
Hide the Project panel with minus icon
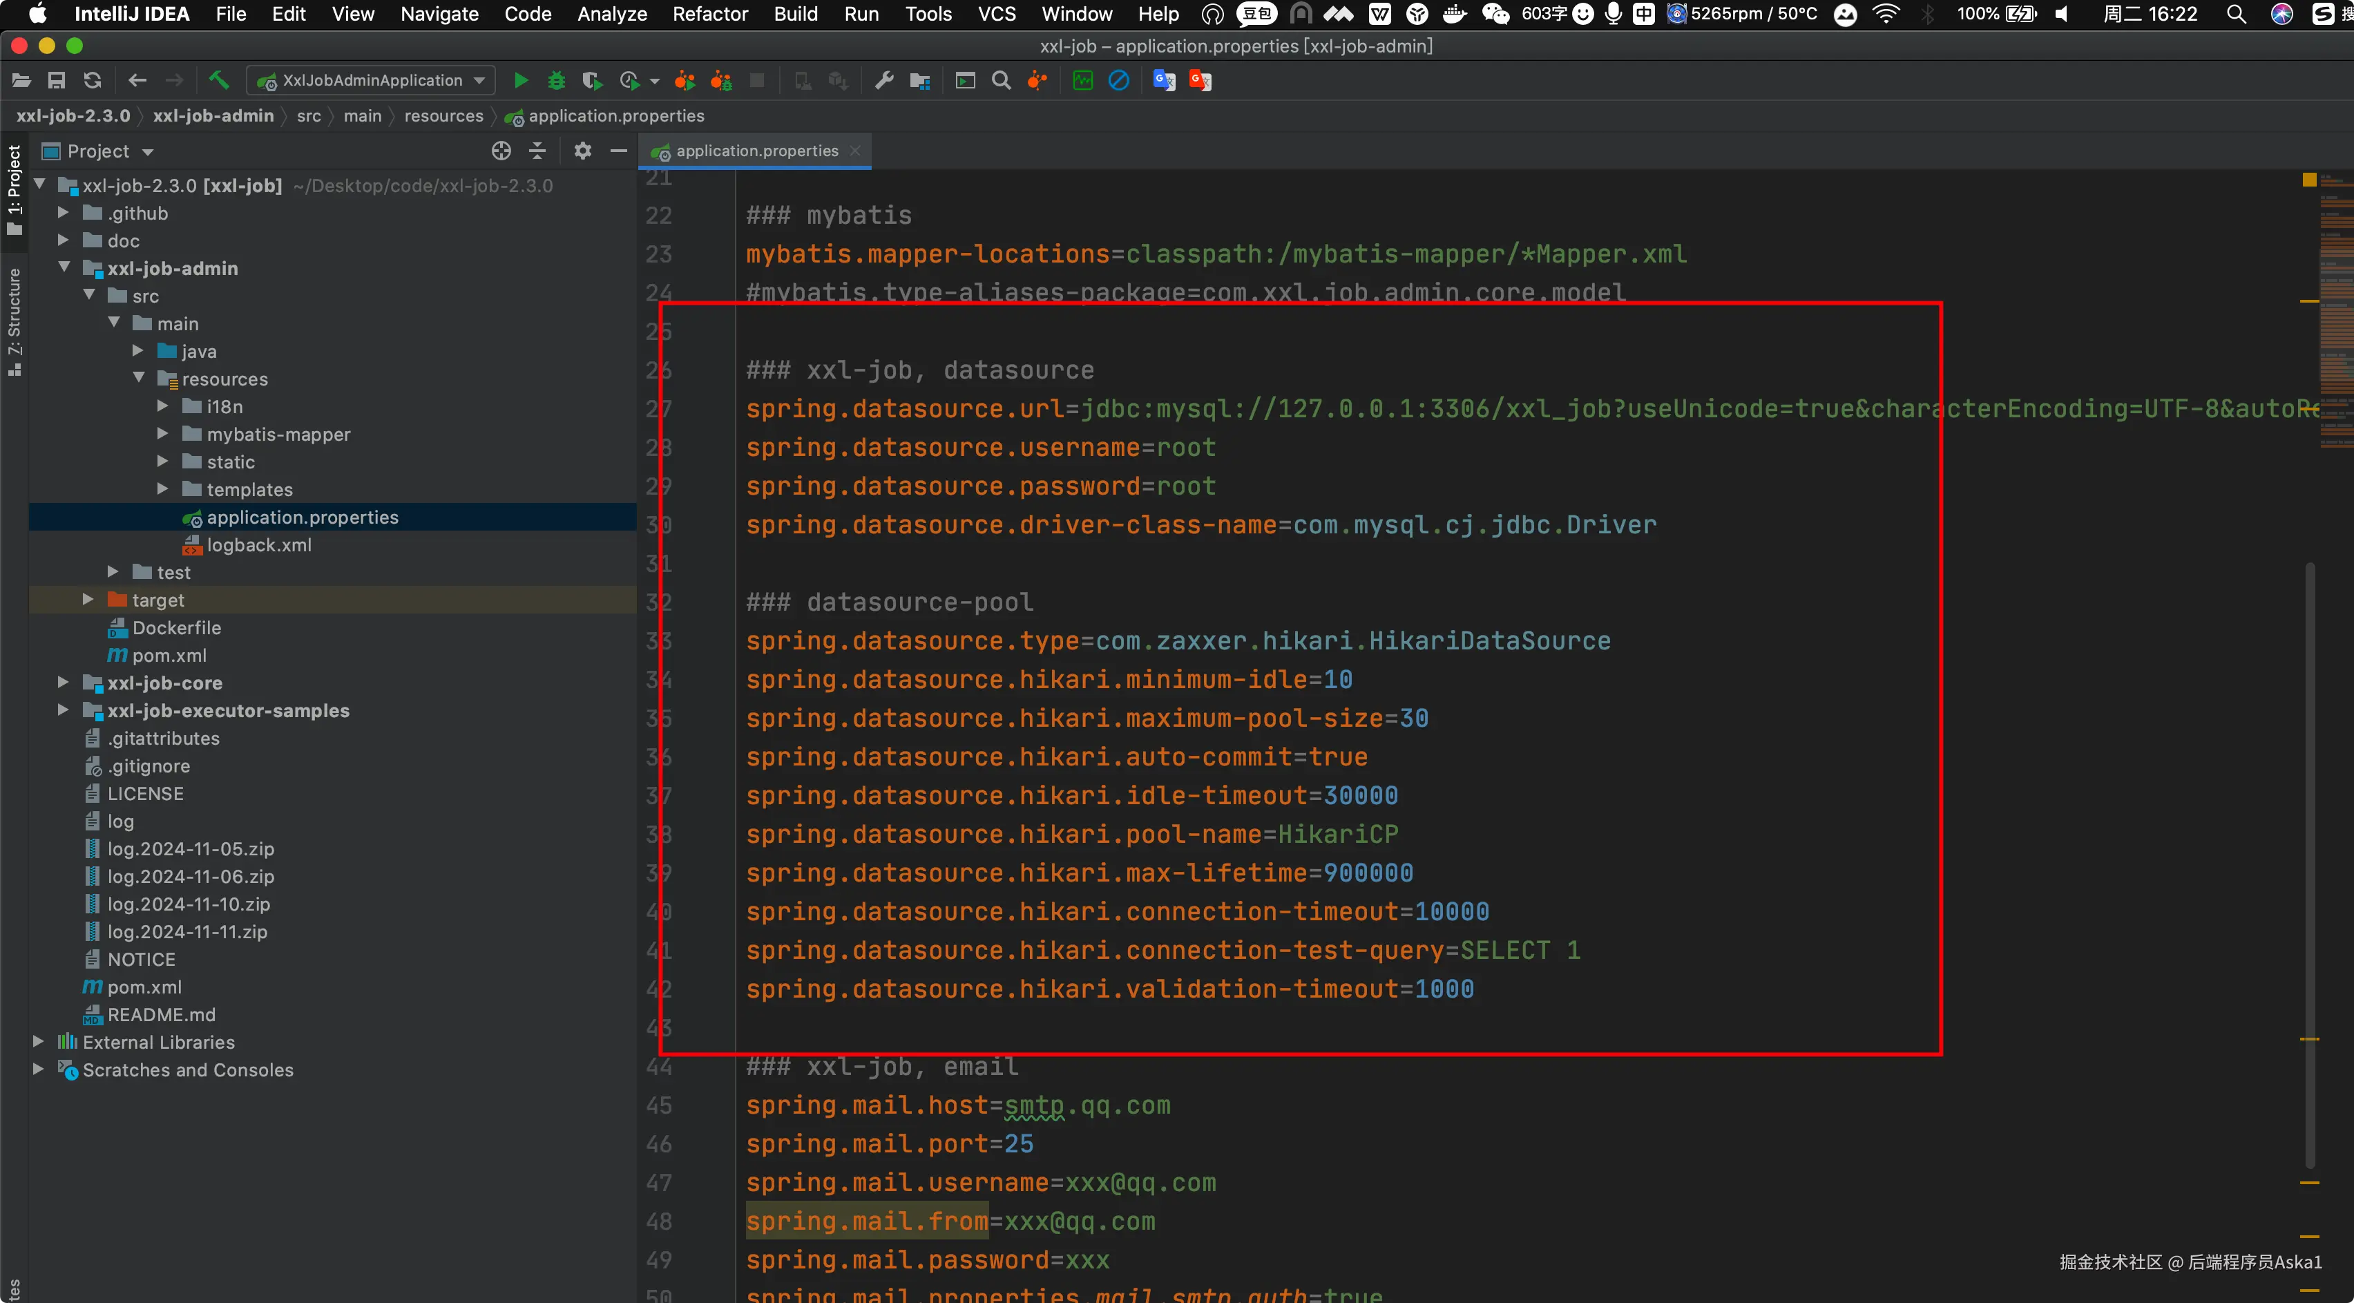pyautogui.click(x=619, y=151)
